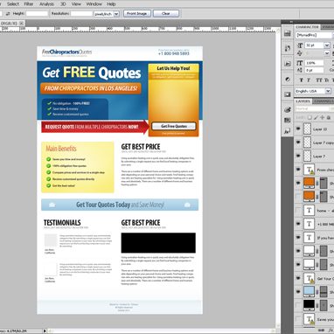Hide the Layer 7 layer
Screen dimensions: 334x334
pyautogui.click(x=298, y=156)
